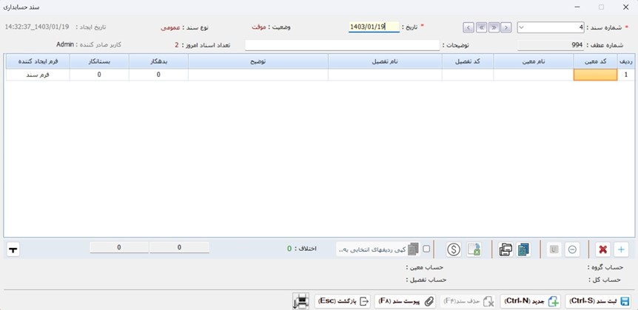Screen dimensions: 638x310
Task: Select the highlighted کد معین cell in row 1
Action: click(595, 75)
